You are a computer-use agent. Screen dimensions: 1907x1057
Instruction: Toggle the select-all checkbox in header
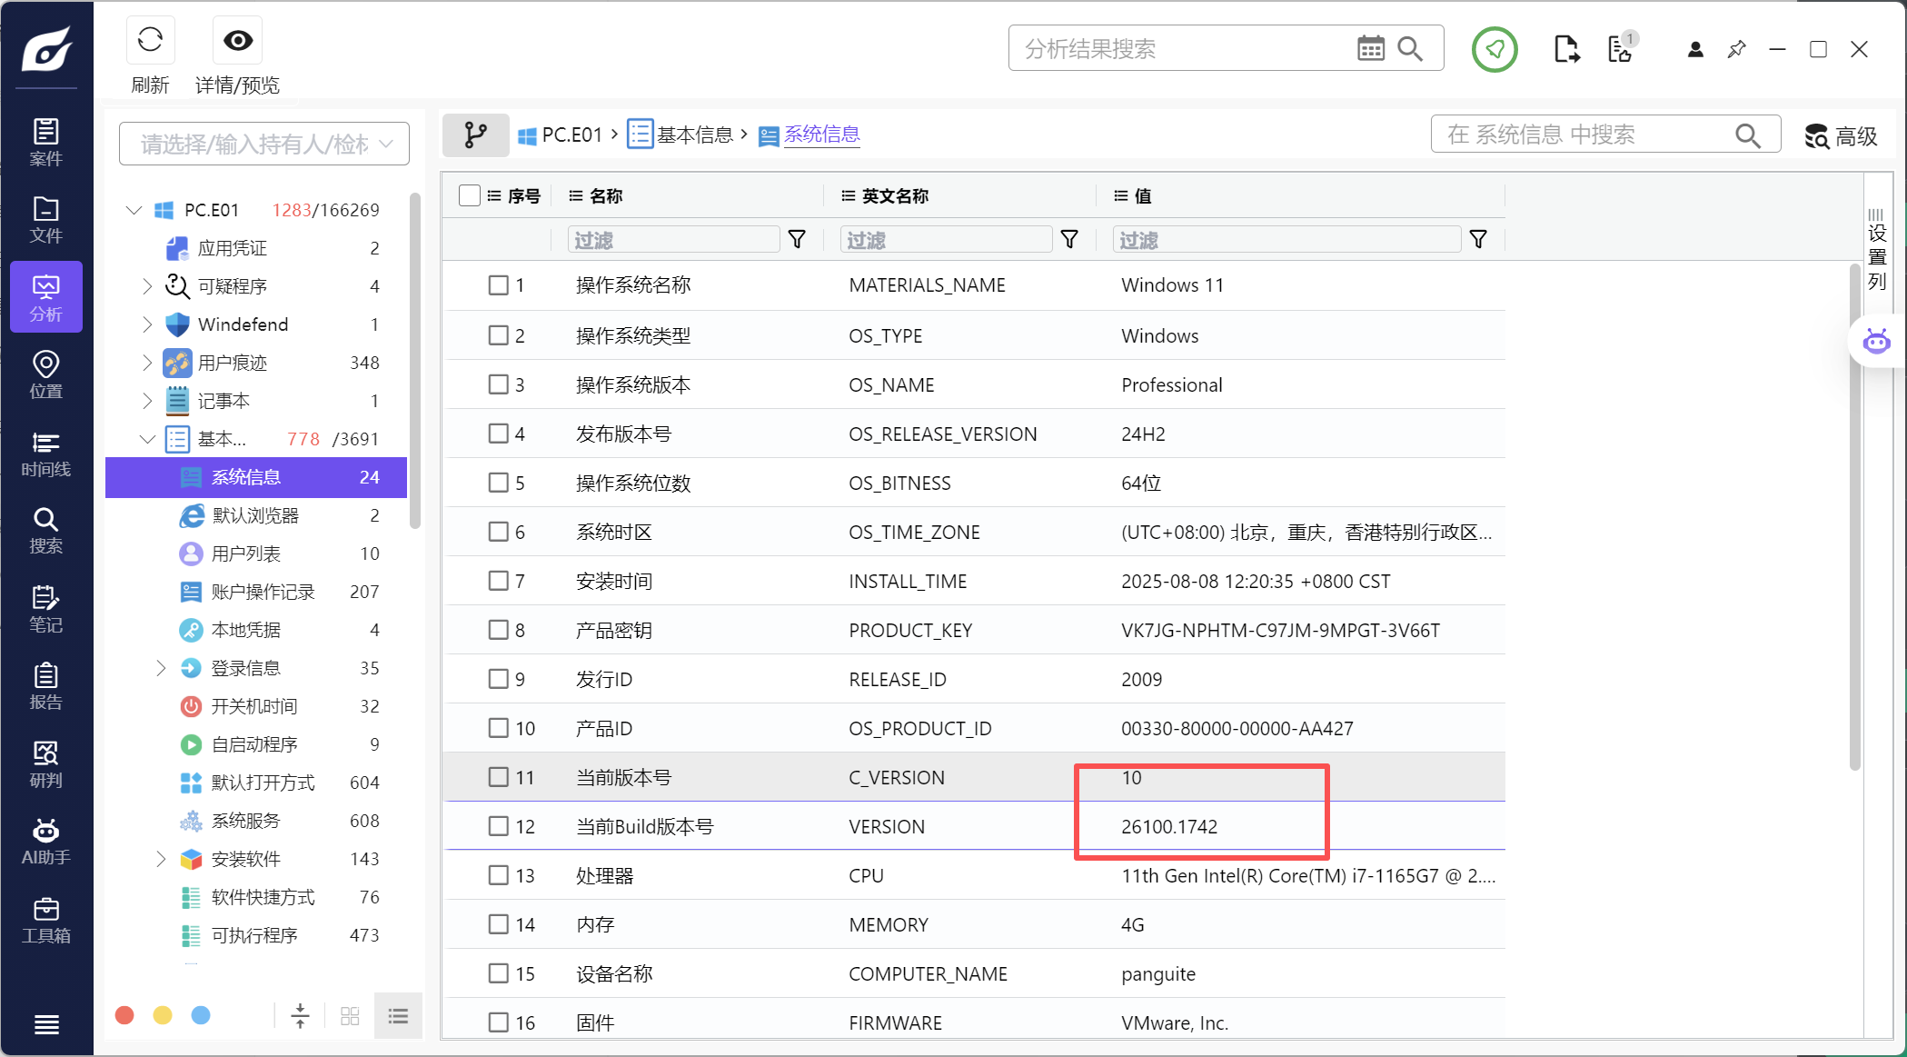469,195
